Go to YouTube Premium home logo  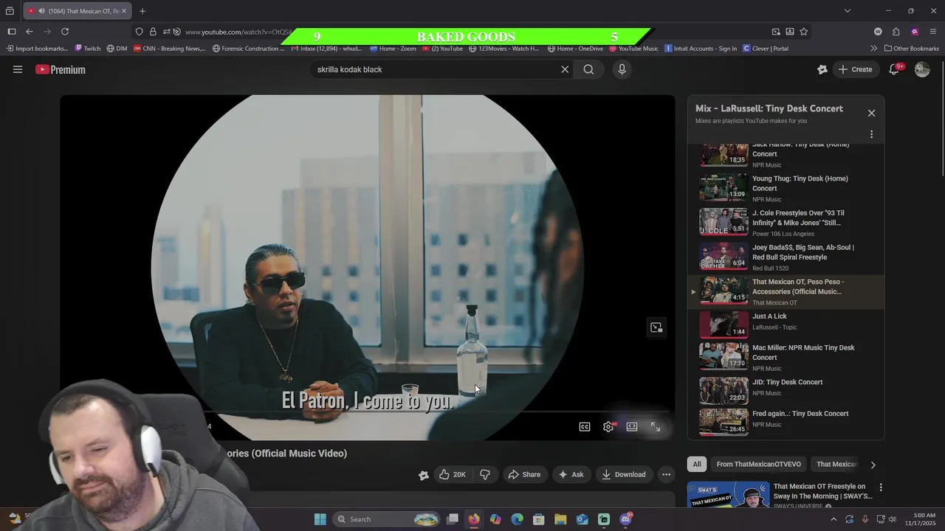(61, 69)
